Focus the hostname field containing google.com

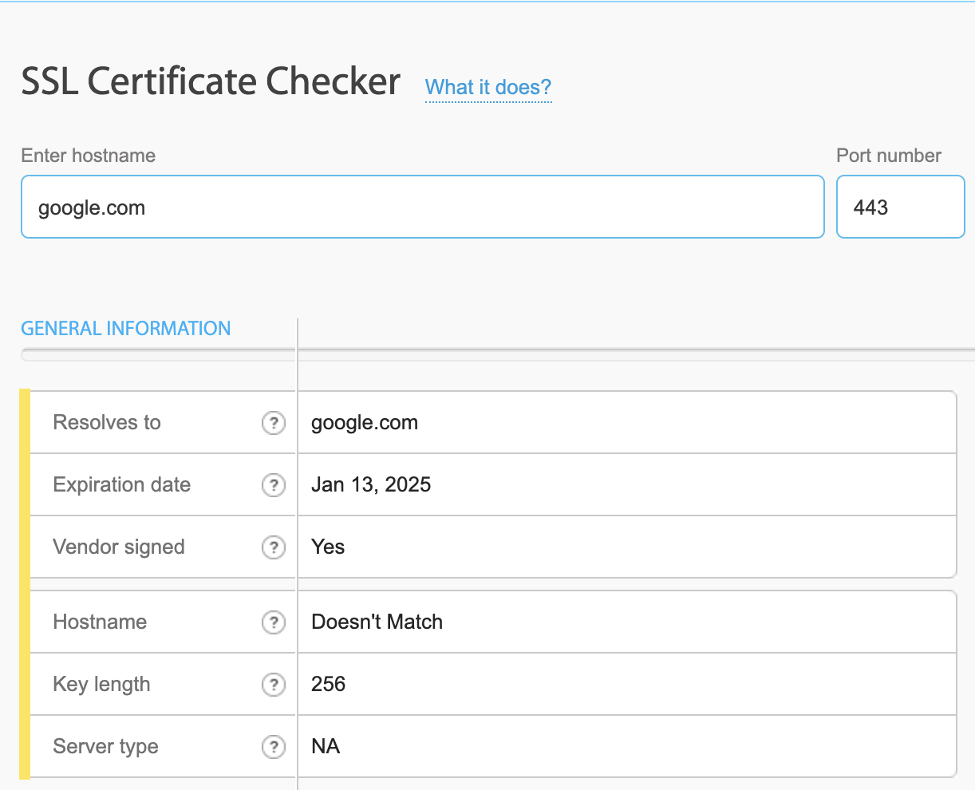point(422,207)
